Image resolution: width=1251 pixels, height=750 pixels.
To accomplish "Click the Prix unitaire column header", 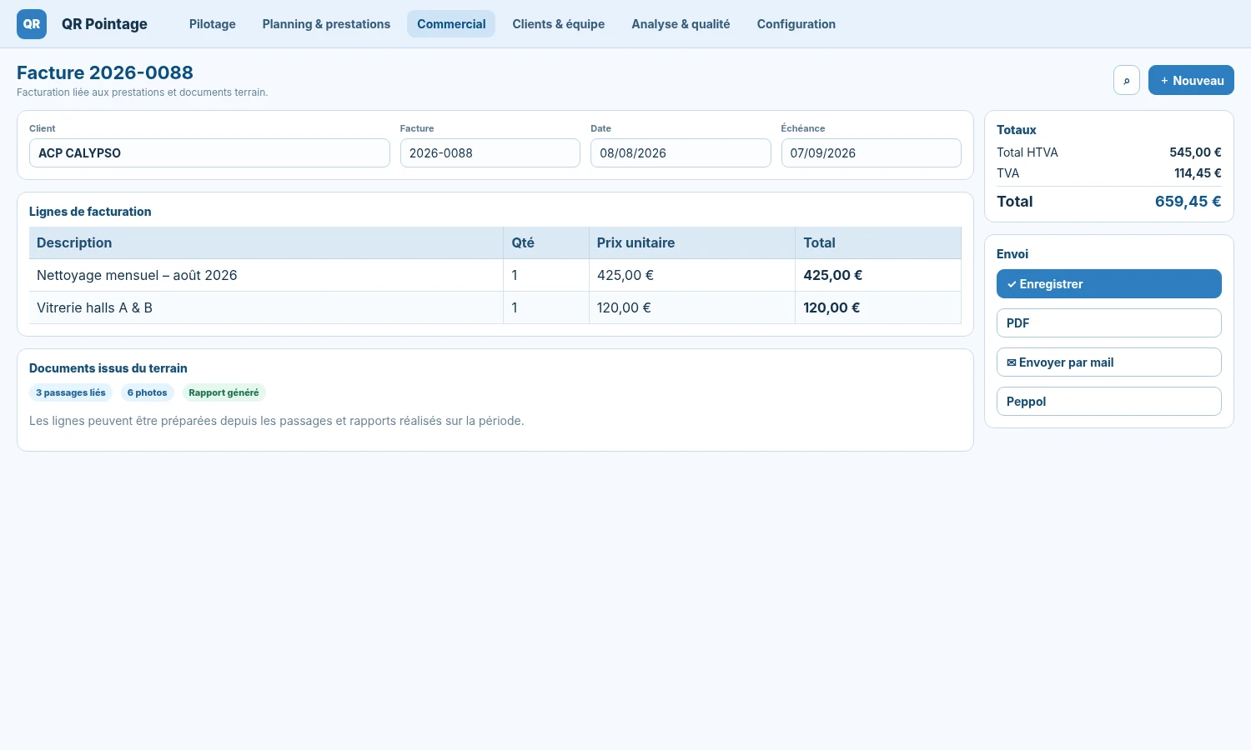I will point(691,242).
